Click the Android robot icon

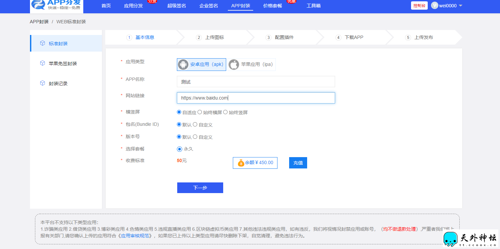click(x=183, y=65)
